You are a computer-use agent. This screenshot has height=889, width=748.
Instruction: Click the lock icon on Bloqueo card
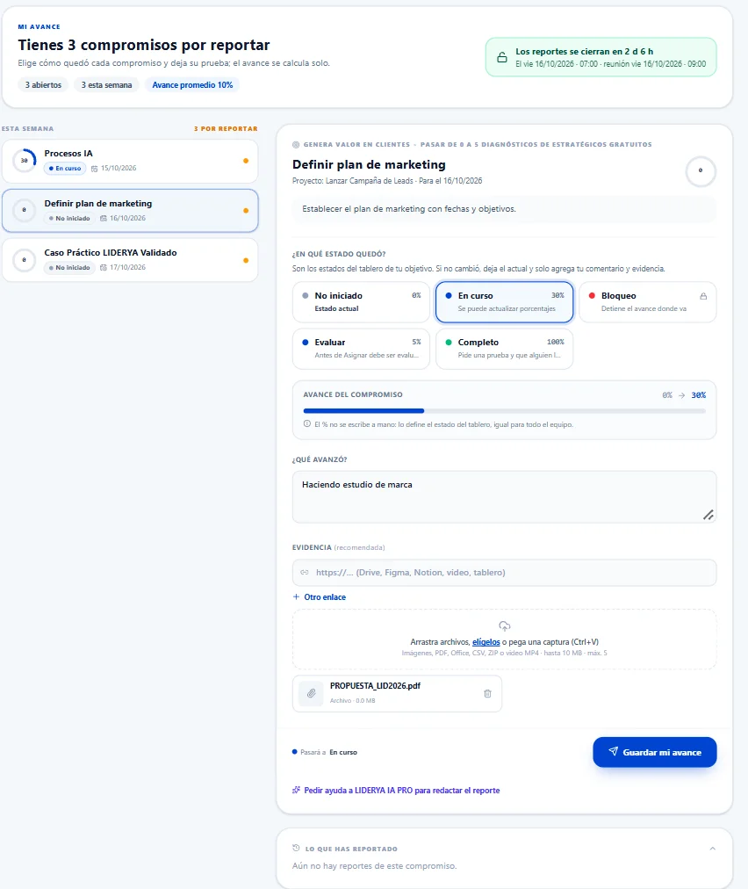703,296
